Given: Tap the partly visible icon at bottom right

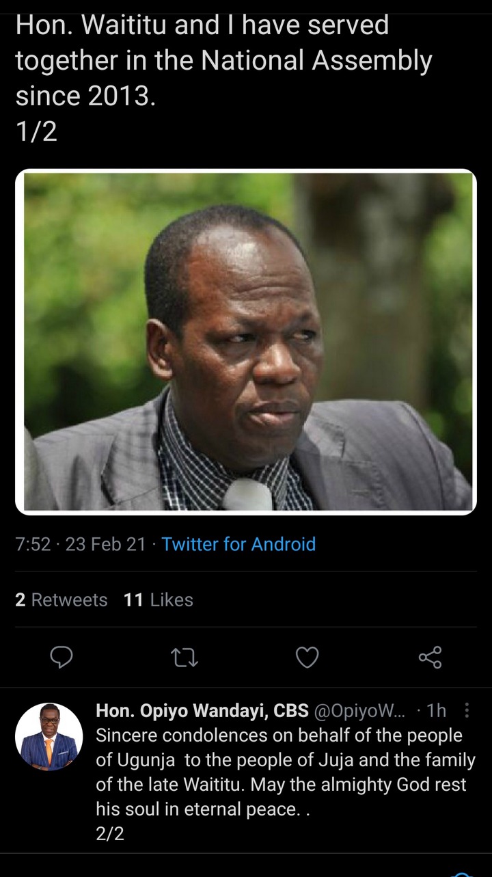Looking at the screenshot, I should click(463, 872).
